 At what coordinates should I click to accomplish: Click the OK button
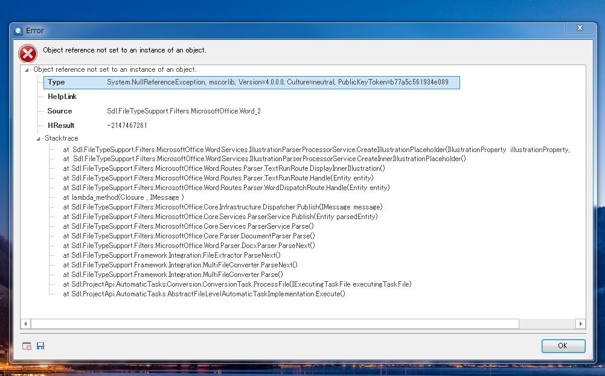(563, 346)
